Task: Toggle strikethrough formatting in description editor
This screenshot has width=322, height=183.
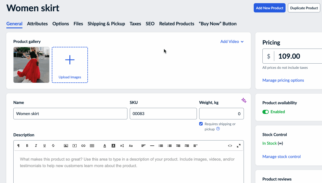Action: [x=53, y=146]
